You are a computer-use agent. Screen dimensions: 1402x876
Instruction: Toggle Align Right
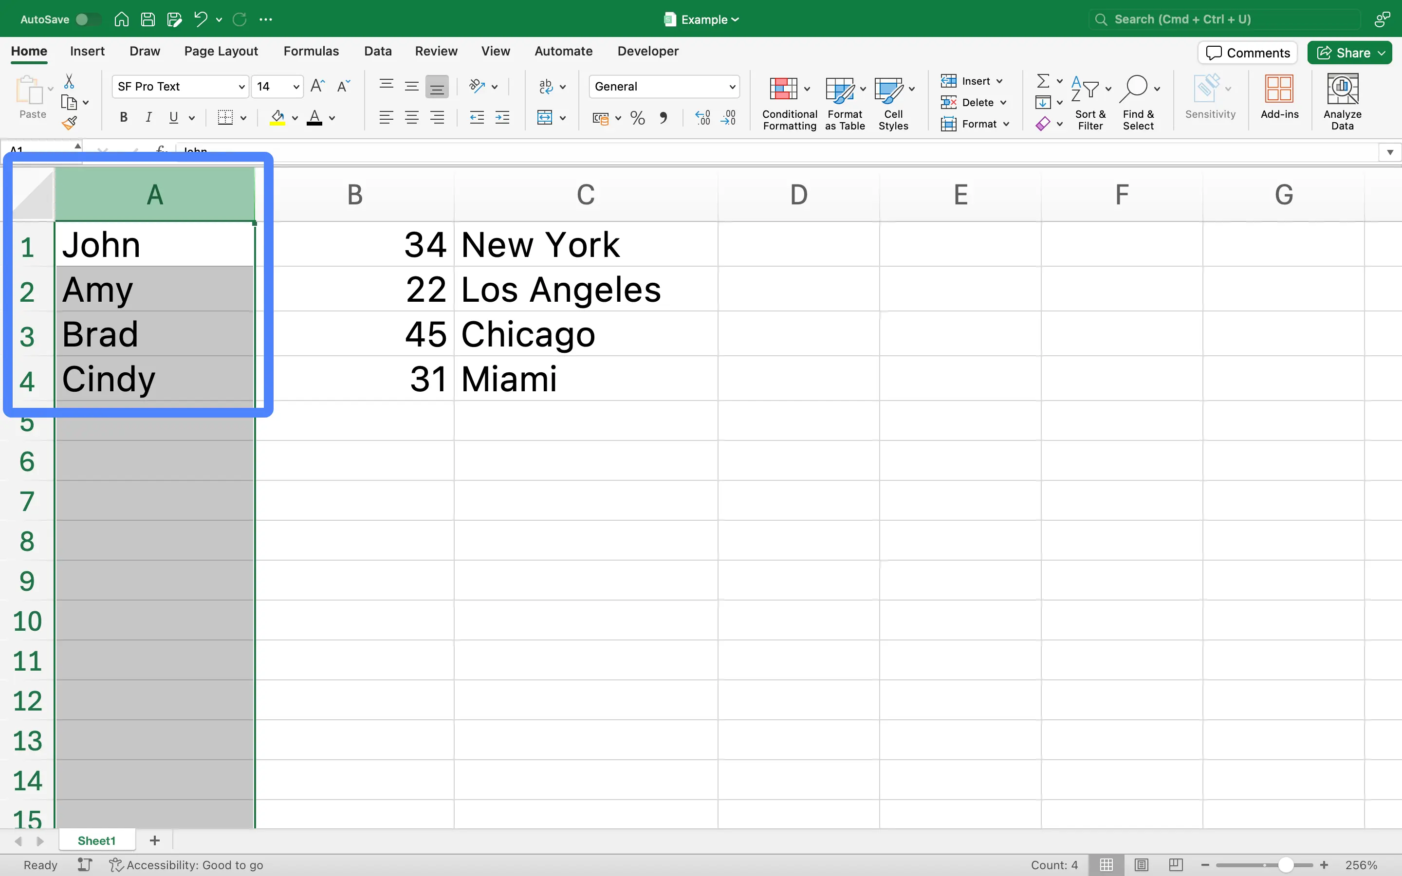437,118
